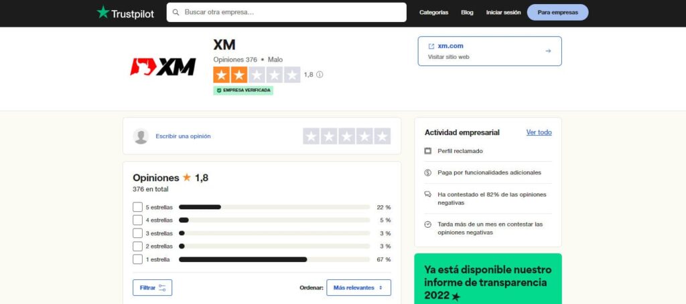Click the Perfil reclamado text

(460, 151)
